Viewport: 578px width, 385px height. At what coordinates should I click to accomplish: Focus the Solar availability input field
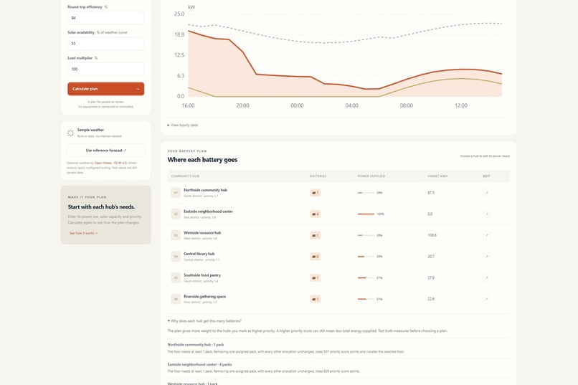(106, 44)
